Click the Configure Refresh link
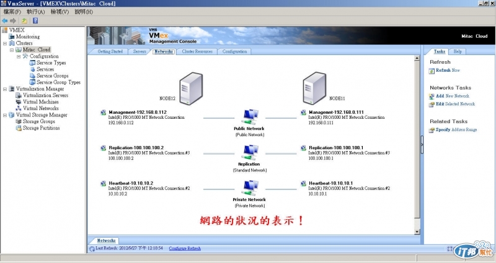Viewport: 496px width, 263px height. (185, 249)
